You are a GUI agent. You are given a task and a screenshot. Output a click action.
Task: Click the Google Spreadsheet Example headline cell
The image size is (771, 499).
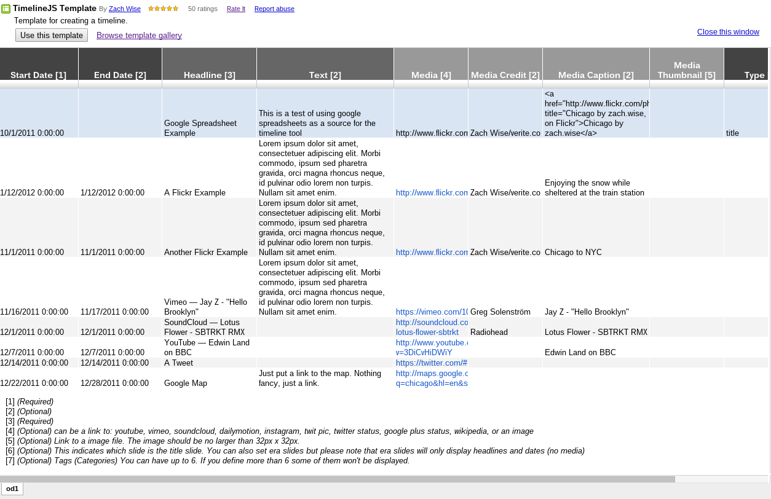click(209, 113)
